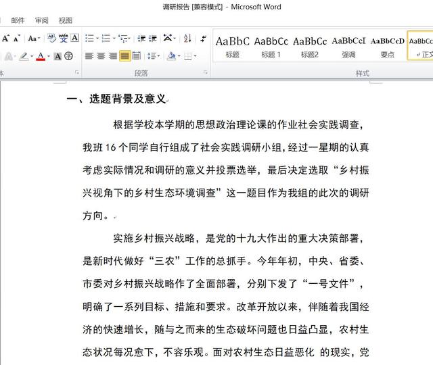Screen dimensions: 433x365
Task: Click the Asian Layout icon
Action: click(167, 38)
